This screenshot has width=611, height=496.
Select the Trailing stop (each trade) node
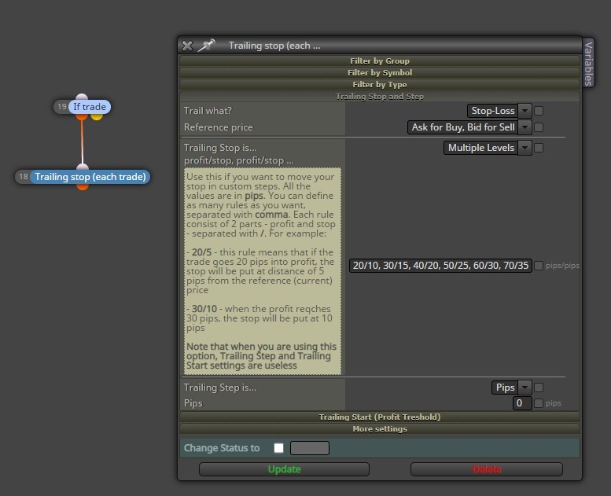(90, 177)
